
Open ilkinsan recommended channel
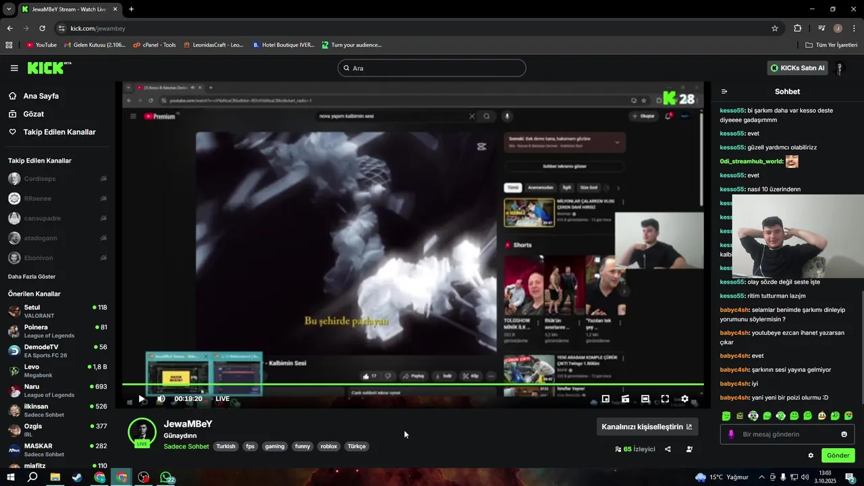[57, 410]
